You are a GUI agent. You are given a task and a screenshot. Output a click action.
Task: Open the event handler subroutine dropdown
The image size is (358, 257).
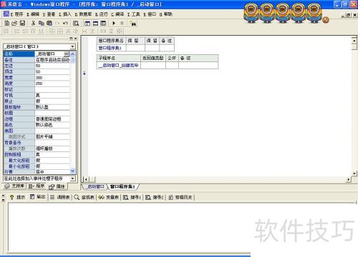click(x=72, y=178)
